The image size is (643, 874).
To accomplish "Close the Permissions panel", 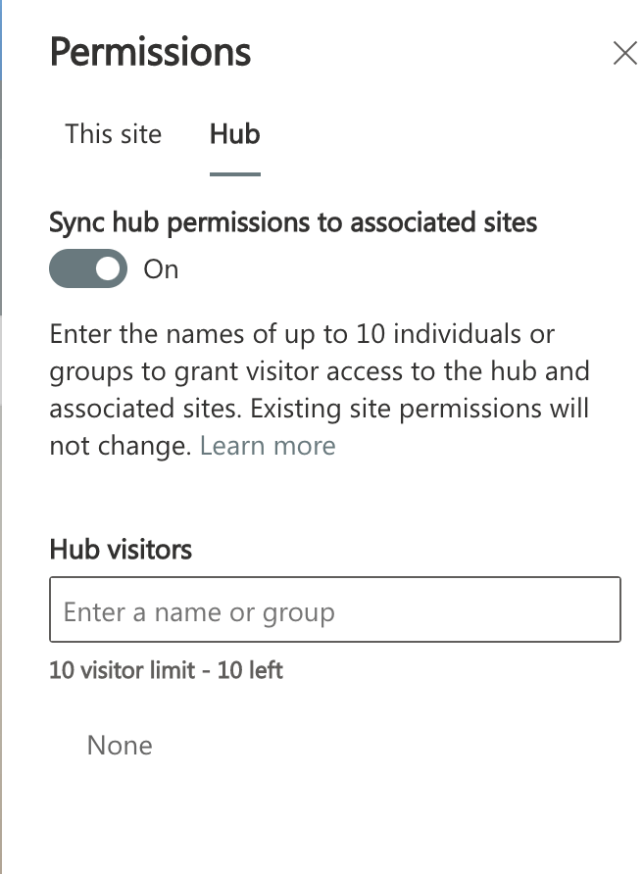I will [624, 53].
